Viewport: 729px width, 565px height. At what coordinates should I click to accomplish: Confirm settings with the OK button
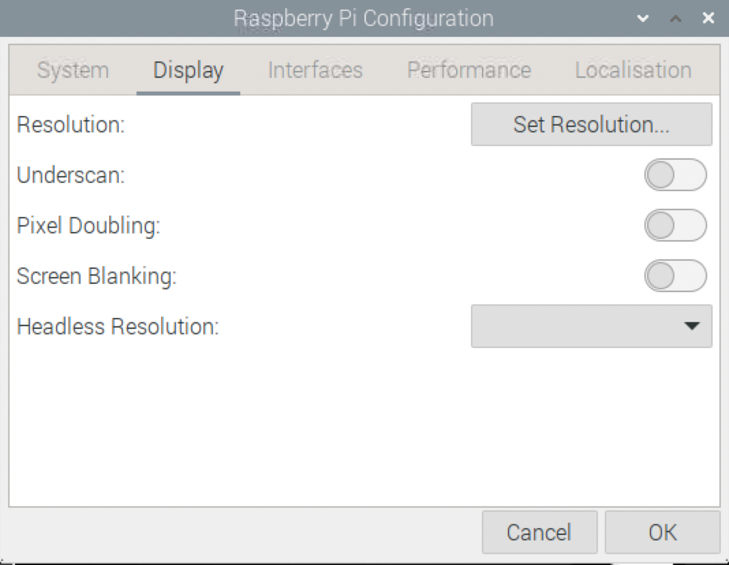click(x=662, y=532)
